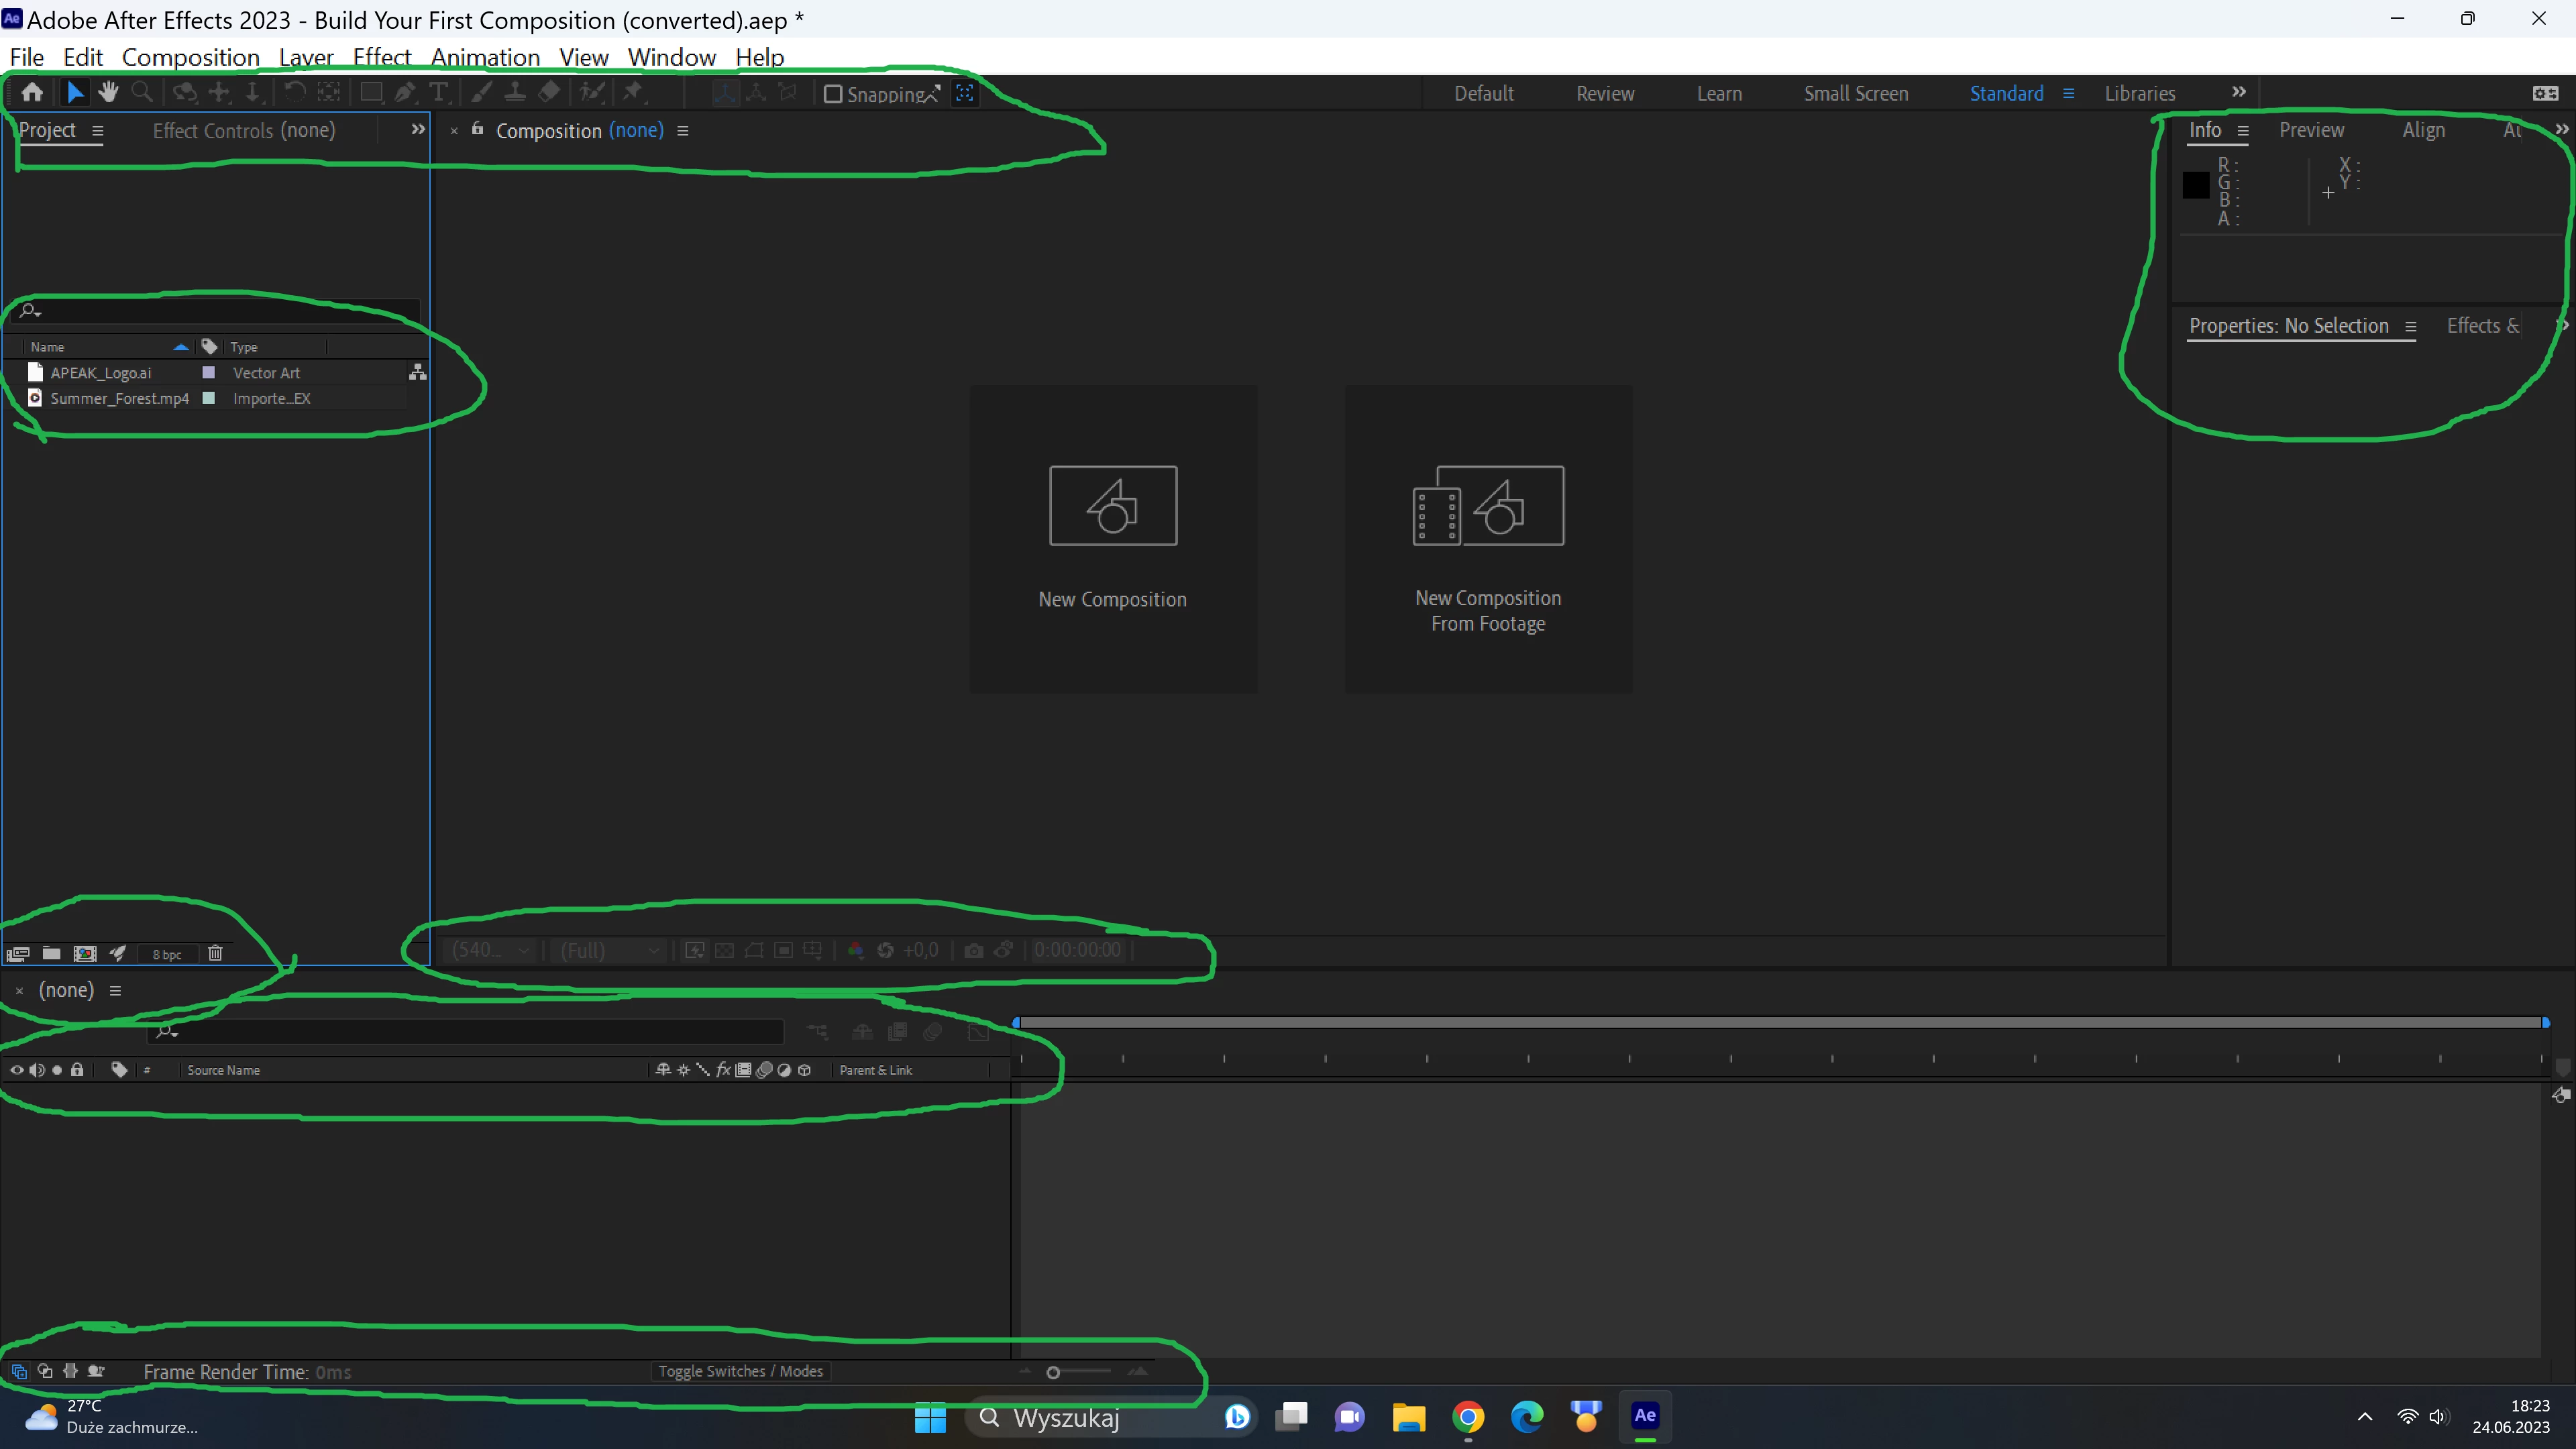Click New Composition From Footage
2576x1449 pixels.
(1487, 538)
